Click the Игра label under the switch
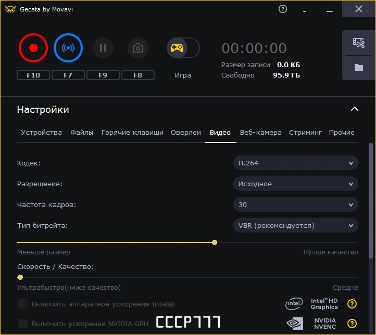The width and height of the screenshot is (376, 335). pyautogui.click(x=183, y=75)
